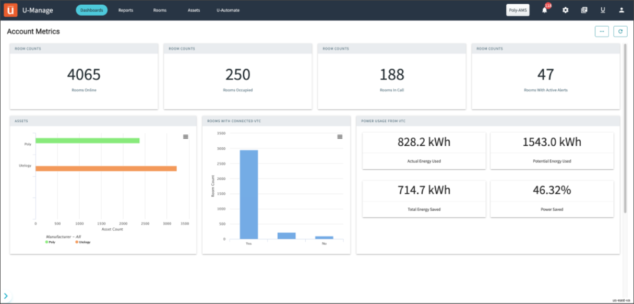Open the notifications bell with 115 alerts
634x304 pixels.
click(x=544, y=10)
